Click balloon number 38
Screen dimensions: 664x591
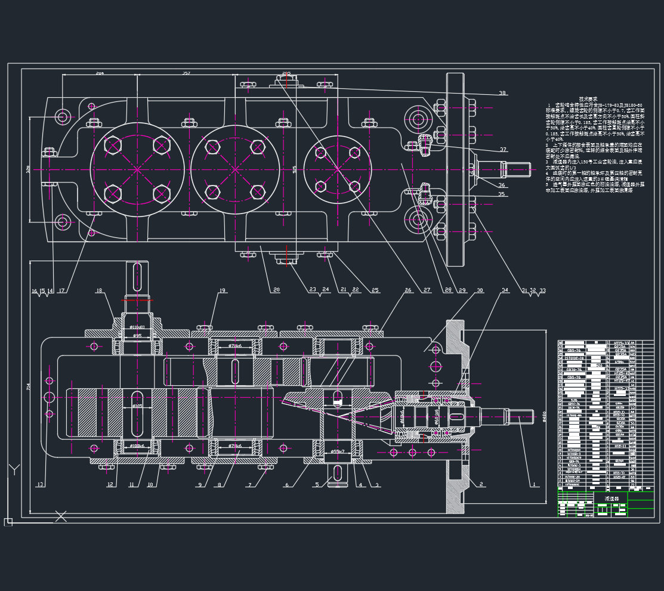click(x=502, y=93)
